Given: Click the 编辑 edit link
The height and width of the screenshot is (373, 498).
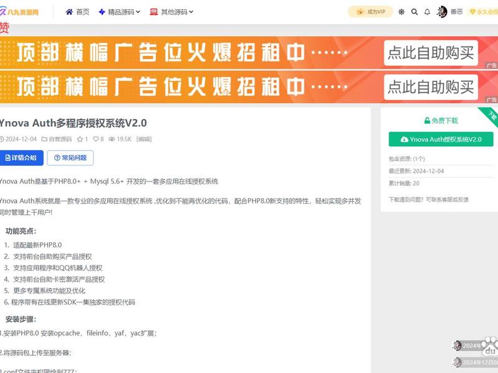Looking at the screenshot, I should pos(144,139).
